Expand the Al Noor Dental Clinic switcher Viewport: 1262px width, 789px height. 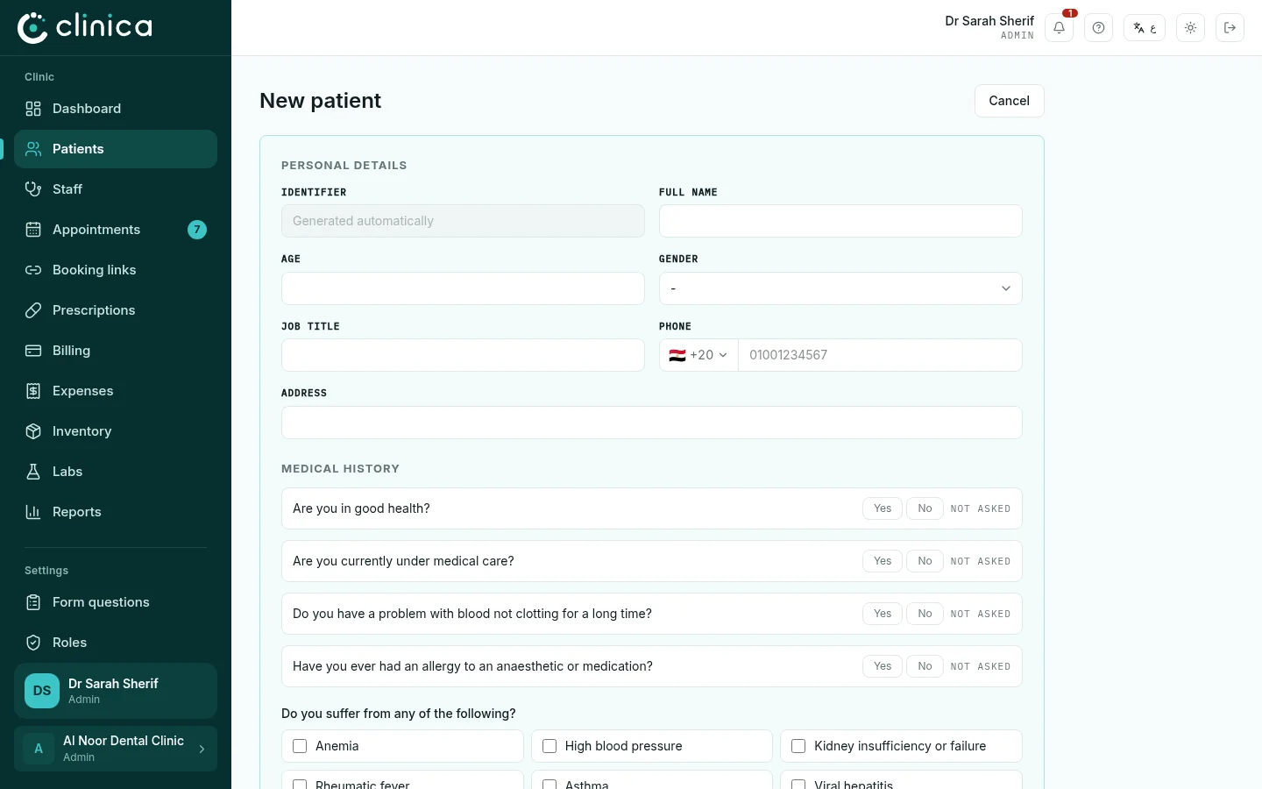116,749
